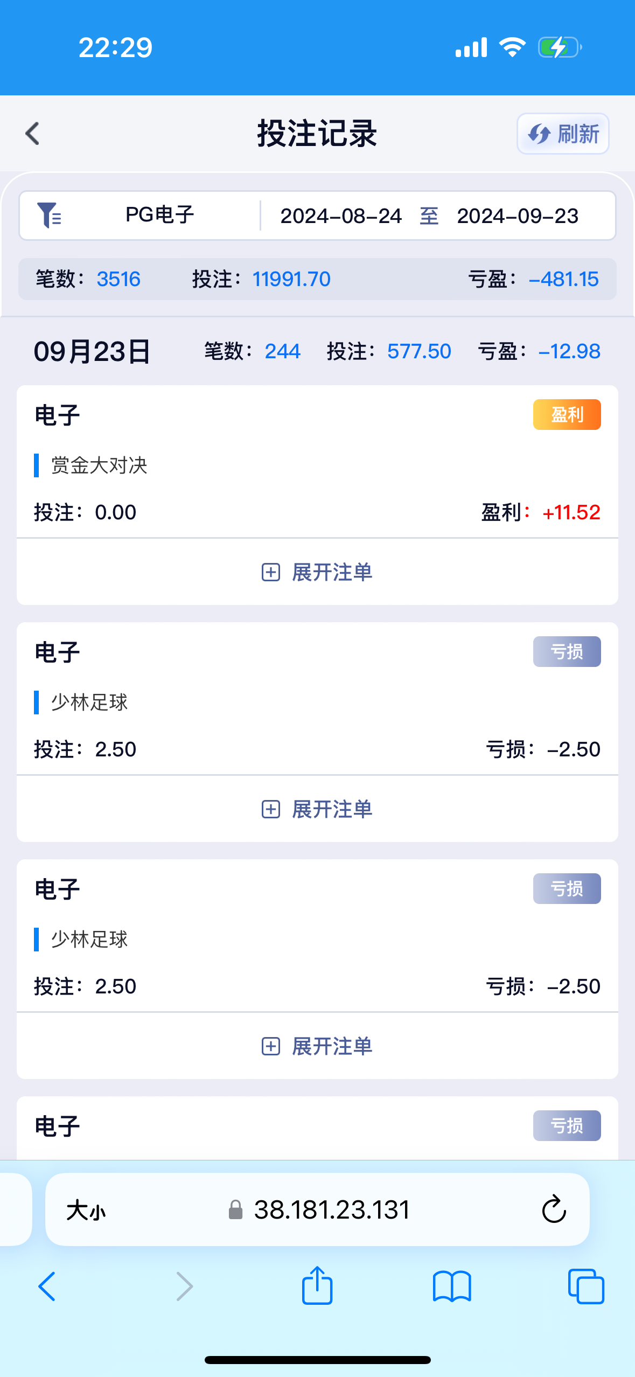635x1377 pixels.
Task: Open Safari bookmarks icon
Action: pyautogui.click(x=452, y=1286)
